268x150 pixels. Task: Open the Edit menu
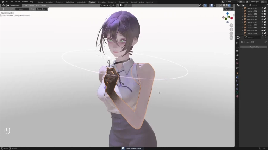(x=11, y=2)
